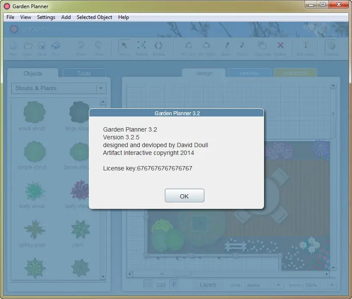352x299 pixels.
Task: Click the Print toolbar icon
Action: pos(56,46)
